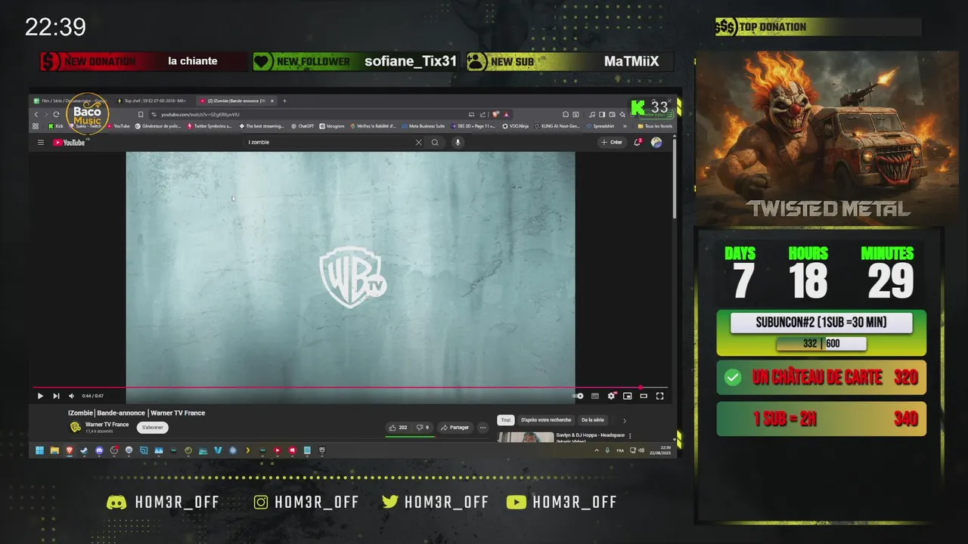Open Windows Start menu
The width and height of the screenshot is (968, 544).
39,450
